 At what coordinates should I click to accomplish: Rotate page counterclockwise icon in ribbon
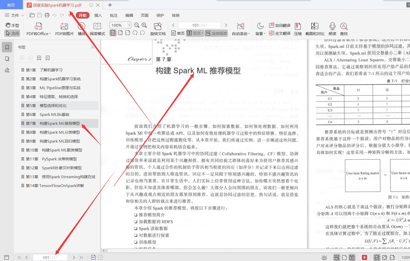pos(142,33)
